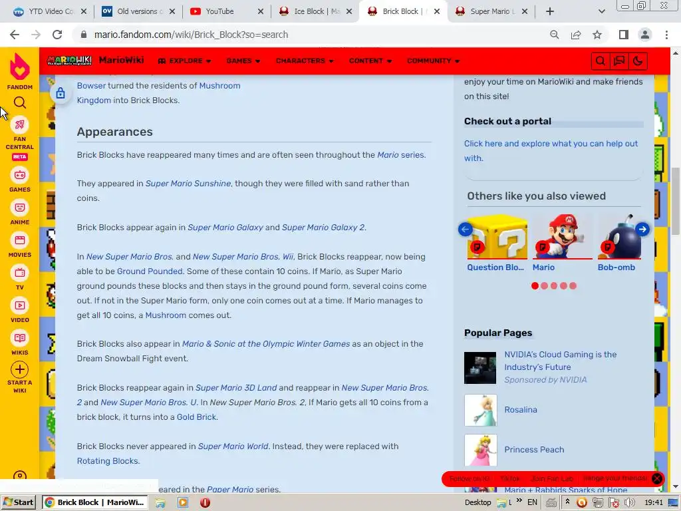Switch to the Super Mario tab
This screenshot has height=511, width=681.
point(486,11)
